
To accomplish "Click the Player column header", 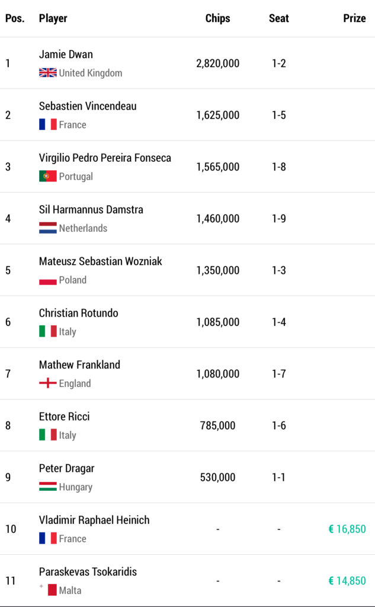I will 53,18.
